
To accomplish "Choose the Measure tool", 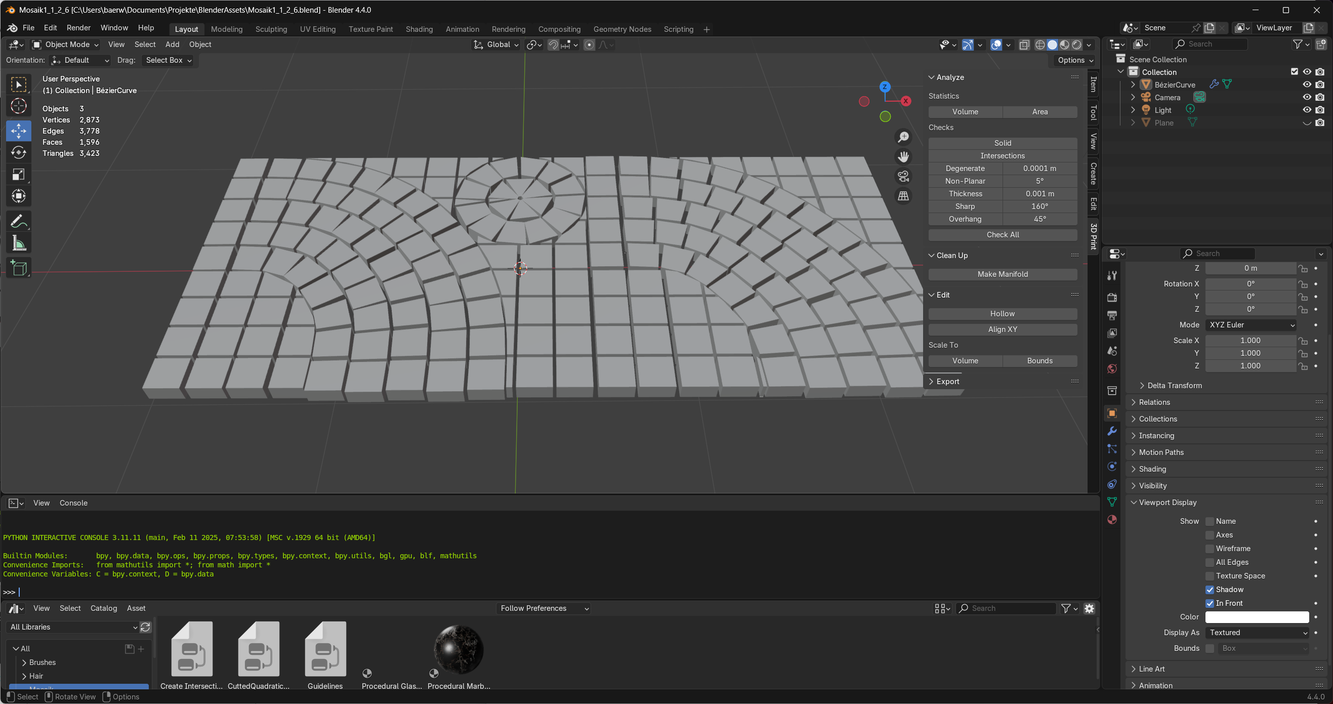I will coord(19,243).
